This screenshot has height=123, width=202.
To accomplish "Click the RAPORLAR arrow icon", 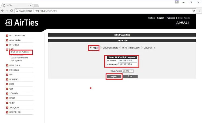I will pyautogui.click(x=7, y=112).
